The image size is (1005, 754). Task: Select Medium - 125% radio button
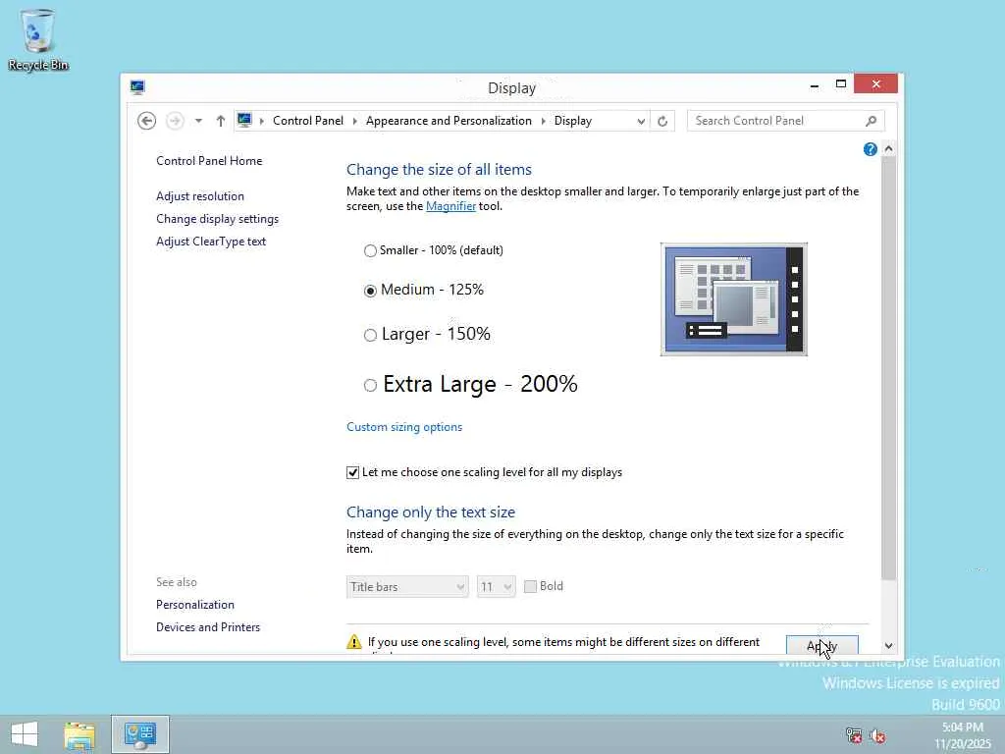pos(370,291)
